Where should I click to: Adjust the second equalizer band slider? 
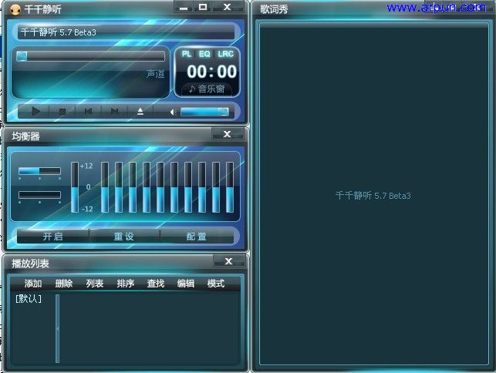pos(119,187)
